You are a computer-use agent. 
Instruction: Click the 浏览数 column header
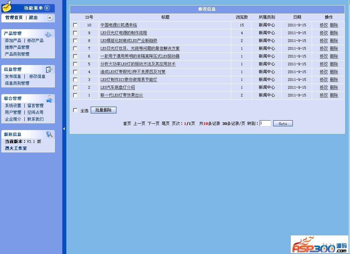coord(242,17)
